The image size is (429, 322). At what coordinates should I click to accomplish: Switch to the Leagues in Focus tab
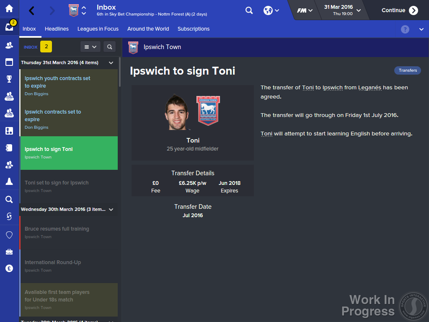[98, 29]
